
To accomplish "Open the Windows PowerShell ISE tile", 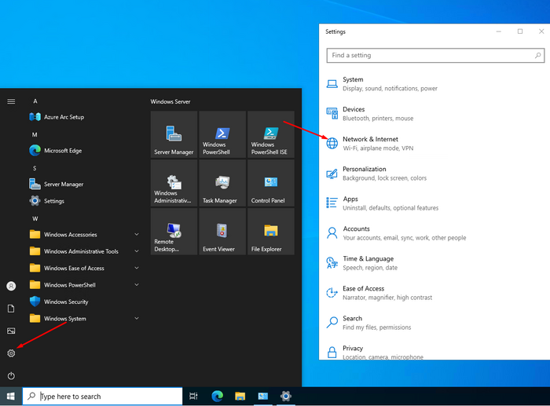I will point(271,134).
